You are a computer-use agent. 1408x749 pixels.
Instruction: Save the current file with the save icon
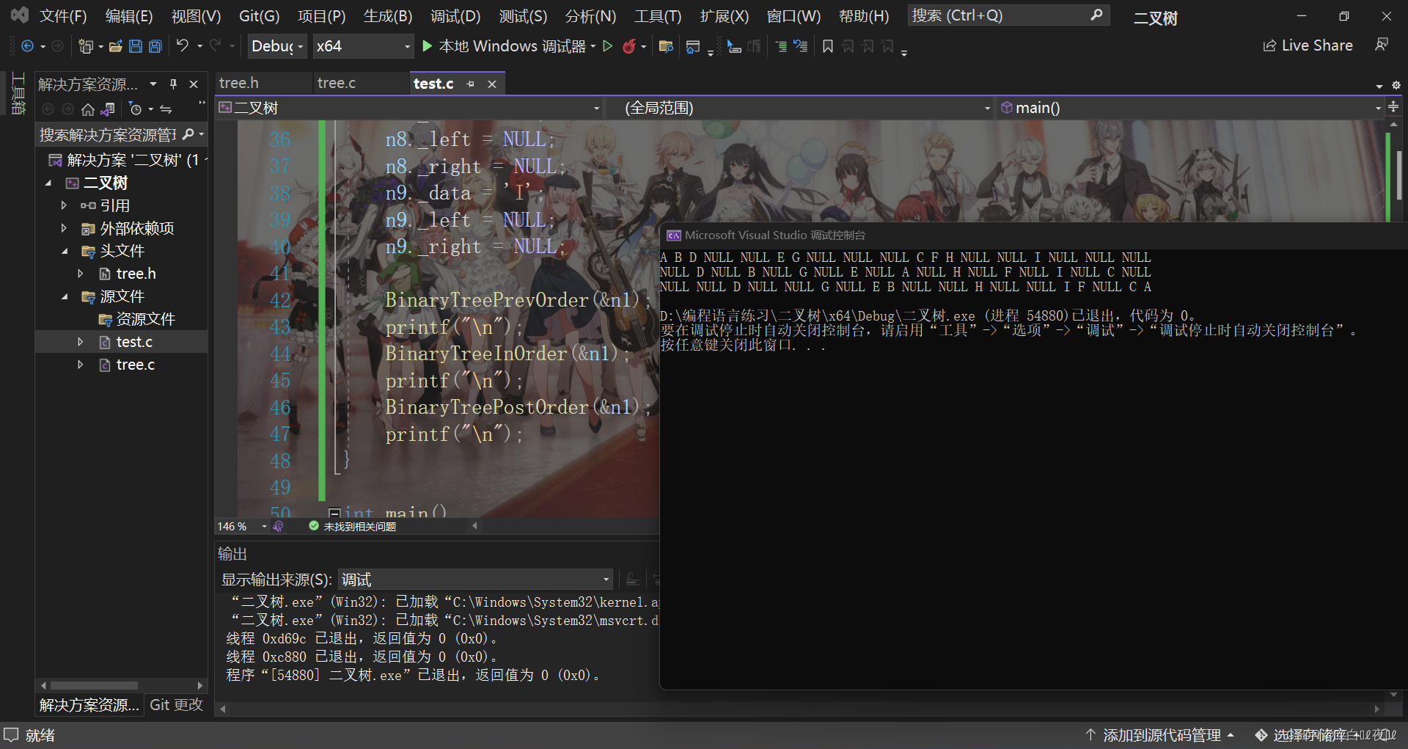[136, 46]
